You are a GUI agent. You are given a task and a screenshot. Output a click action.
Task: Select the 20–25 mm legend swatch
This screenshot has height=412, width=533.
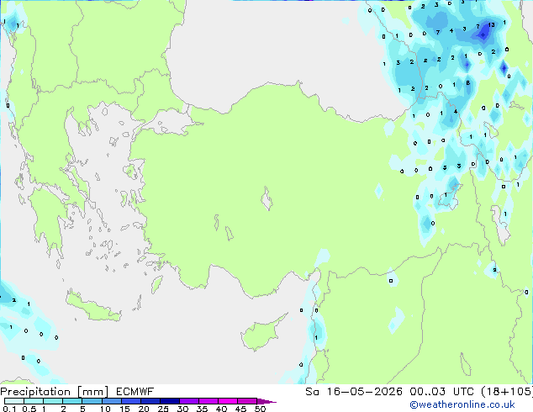tap(150, 401)
